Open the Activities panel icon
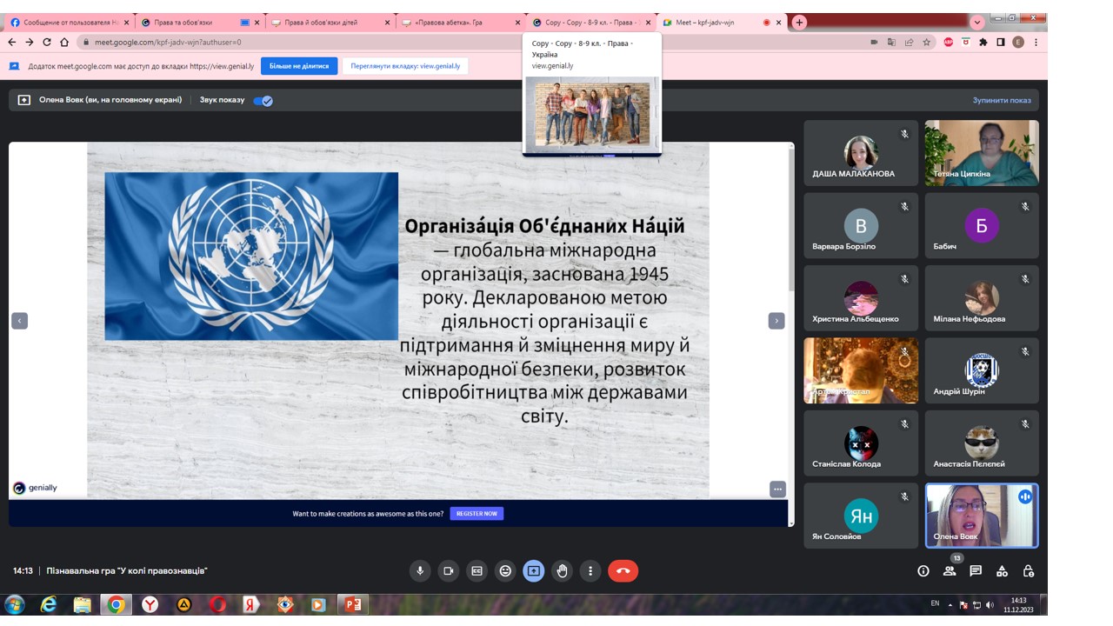1113x626 pixels. (x=1002, y=571)
